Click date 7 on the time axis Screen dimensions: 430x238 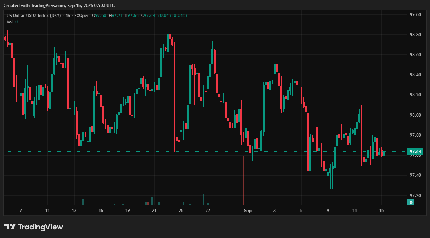21,211
